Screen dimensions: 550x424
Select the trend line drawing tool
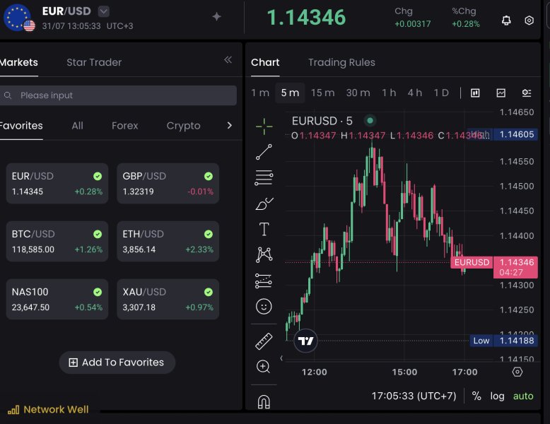[264, 151]
